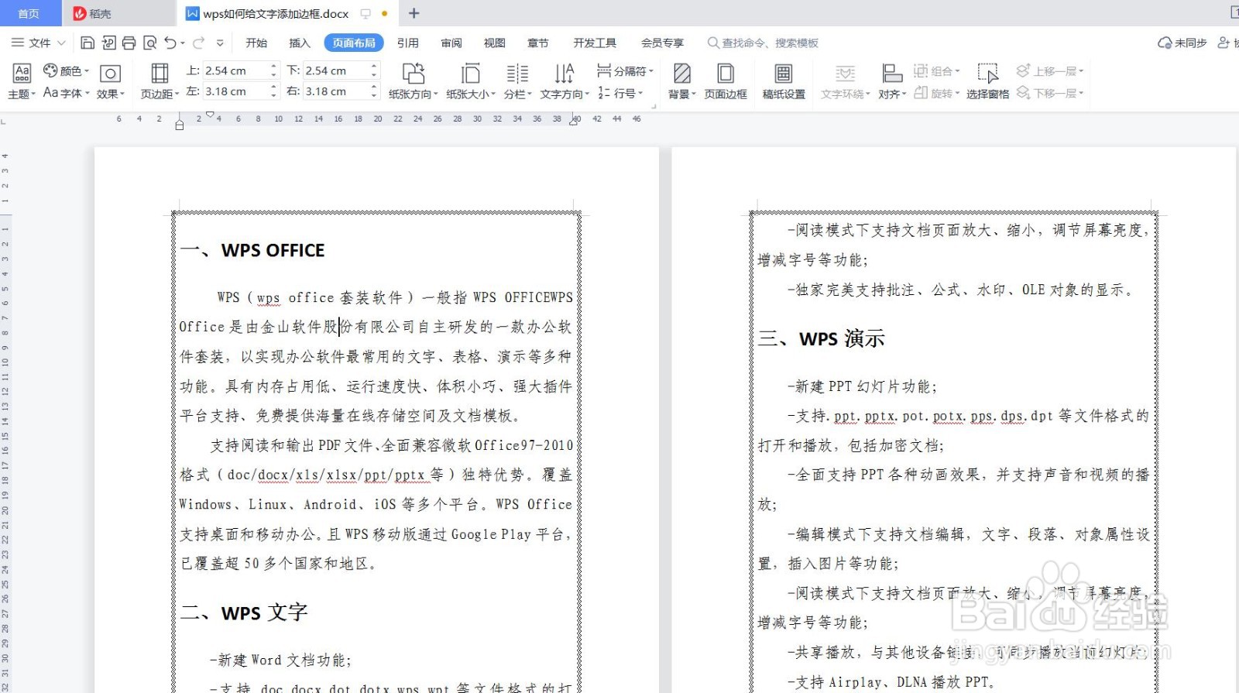Click the Save icon in quick toolbar
1239x693 pixels.
pos(88,43)
